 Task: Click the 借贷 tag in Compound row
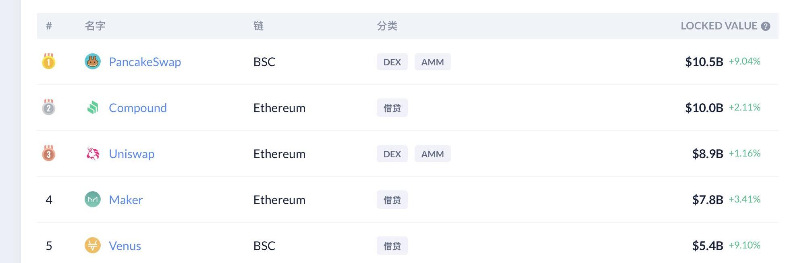[x=392, y=108]
